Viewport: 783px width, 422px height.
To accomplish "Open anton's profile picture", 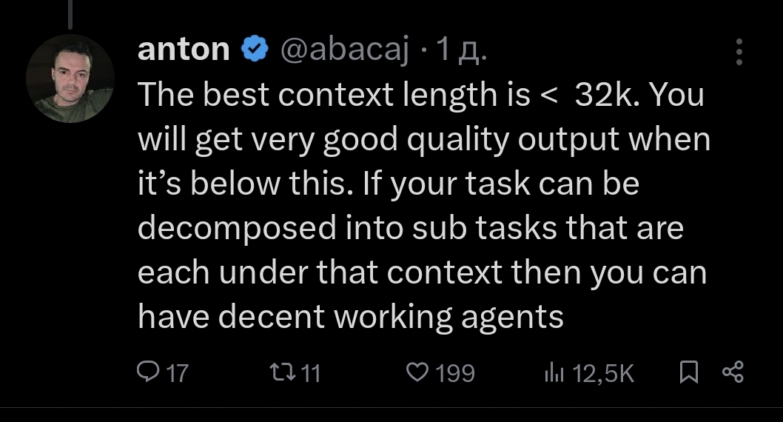I will pyautogui.click(x=70, y=78).
